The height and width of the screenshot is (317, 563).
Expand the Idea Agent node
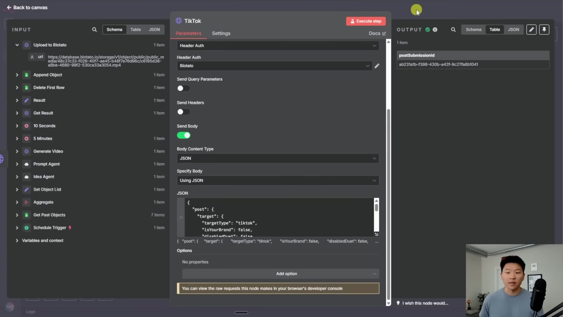pos(17,177)
